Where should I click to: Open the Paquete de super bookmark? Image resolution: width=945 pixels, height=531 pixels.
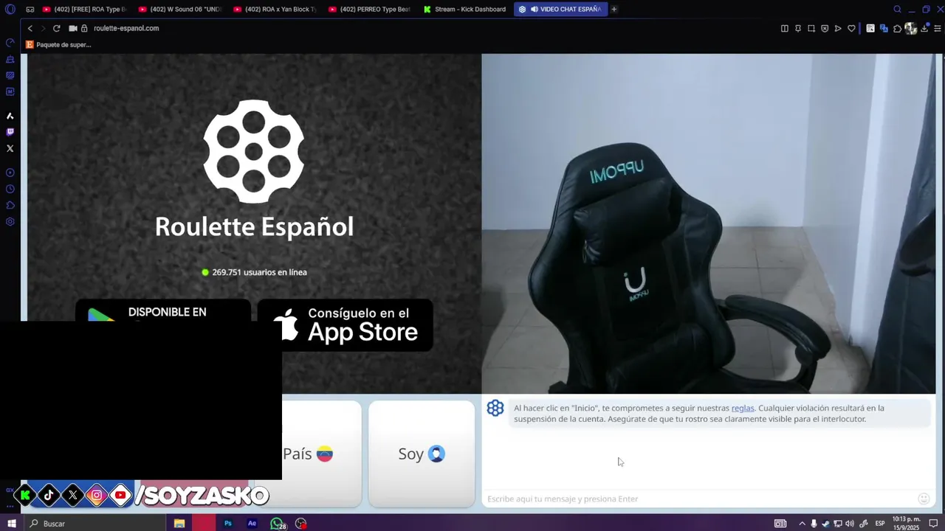pyautogui.click(x=58, y=44)
